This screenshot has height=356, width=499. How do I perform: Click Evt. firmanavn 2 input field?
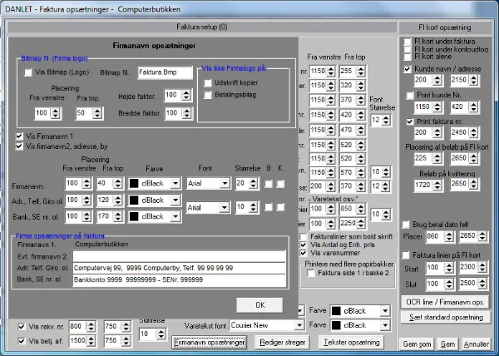pos(179,256)
